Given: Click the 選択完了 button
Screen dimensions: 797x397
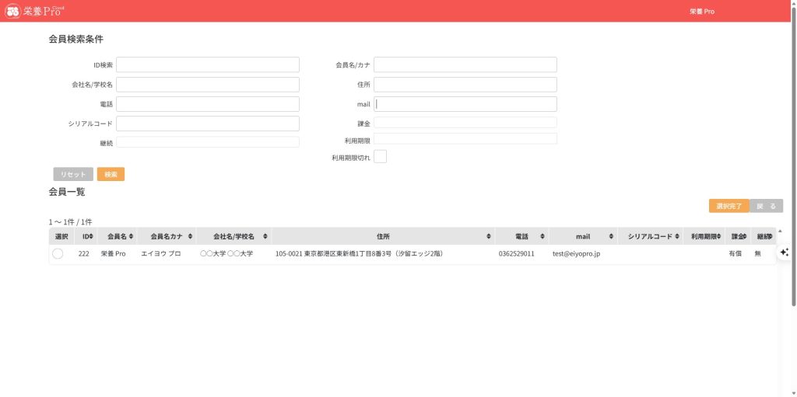Looking at the screenshot, I should pyautogui.click(x=729, y=206).
